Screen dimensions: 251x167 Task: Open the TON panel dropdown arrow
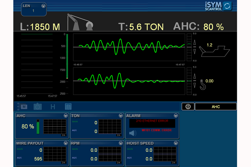[120, 116]
